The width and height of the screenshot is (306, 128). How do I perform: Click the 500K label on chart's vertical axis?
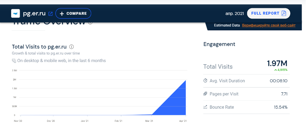tap(14, 106)
